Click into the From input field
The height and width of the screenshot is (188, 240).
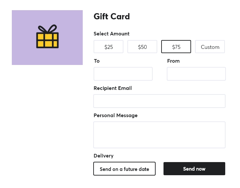click(x=196, y=74)
